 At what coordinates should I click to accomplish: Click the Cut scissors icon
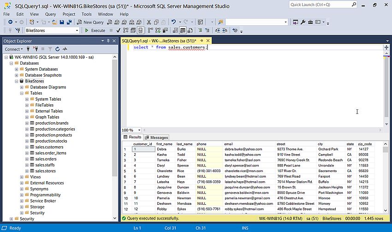pyautogui.click(x=149, y=22)
